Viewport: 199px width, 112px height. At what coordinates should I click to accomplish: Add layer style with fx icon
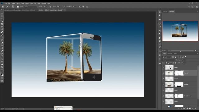[x=182, y=109]
